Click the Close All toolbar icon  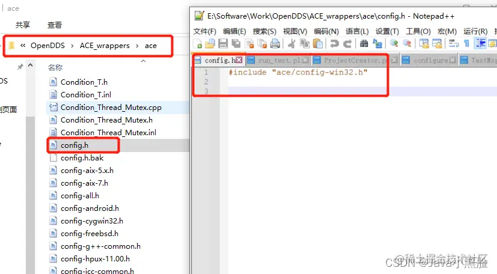[262, 43]
